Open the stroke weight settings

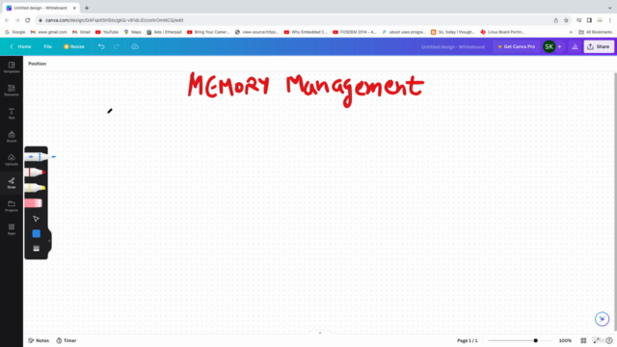coord(37,249)
